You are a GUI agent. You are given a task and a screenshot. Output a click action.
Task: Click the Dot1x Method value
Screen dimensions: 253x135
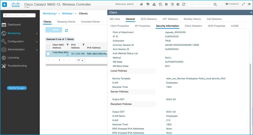pyautogui.click(x=169, y=58)
